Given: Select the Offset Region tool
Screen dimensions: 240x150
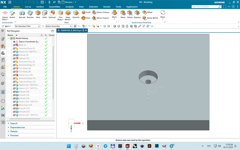Looking at the screenshot, I should click(147, 12).
